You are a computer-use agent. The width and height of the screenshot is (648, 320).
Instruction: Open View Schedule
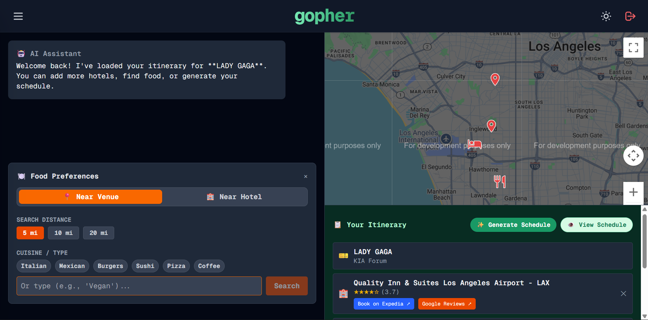597,225
